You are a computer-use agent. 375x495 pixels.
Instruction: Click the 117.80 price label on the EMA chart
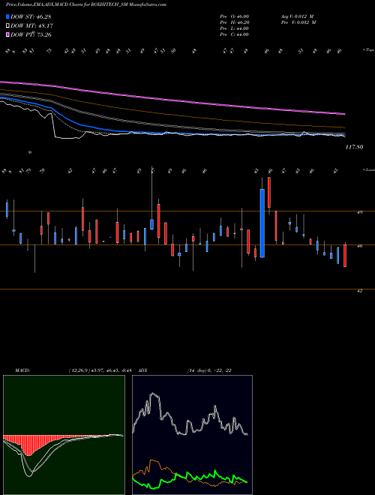(354, 147)
